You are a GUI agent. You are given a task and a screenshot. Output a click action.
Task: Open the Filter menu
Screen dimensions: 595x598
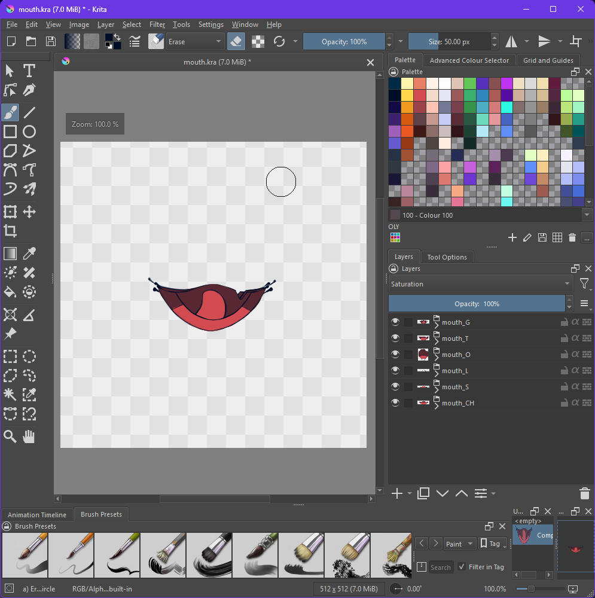click(x=157, y=25)
